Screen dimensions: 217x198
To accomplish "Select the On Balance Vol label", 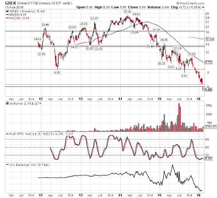I will (x=29, y=165).
